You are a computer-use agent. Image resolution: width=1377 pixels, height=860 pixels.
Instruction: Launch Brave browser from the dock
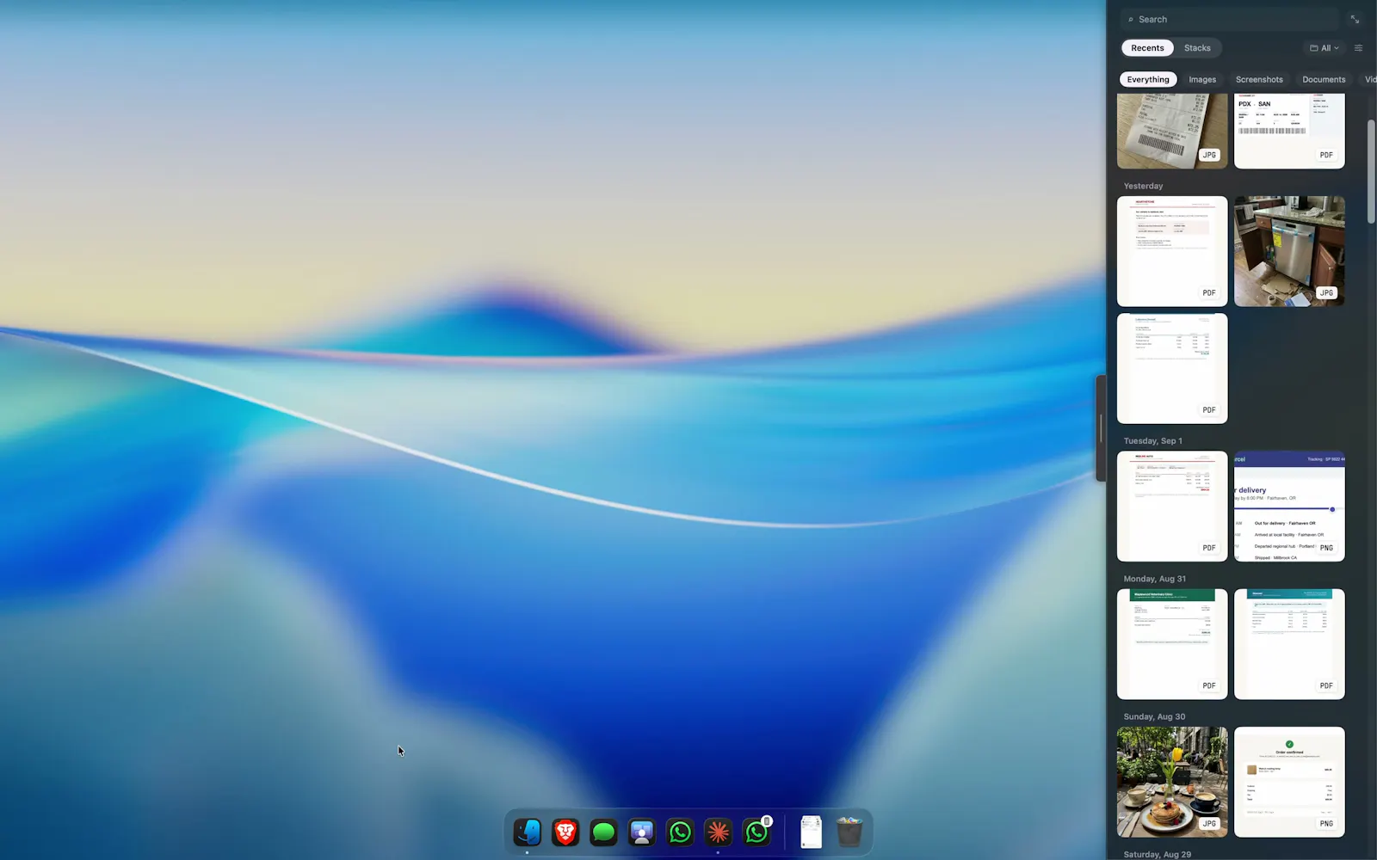(565, 832)
